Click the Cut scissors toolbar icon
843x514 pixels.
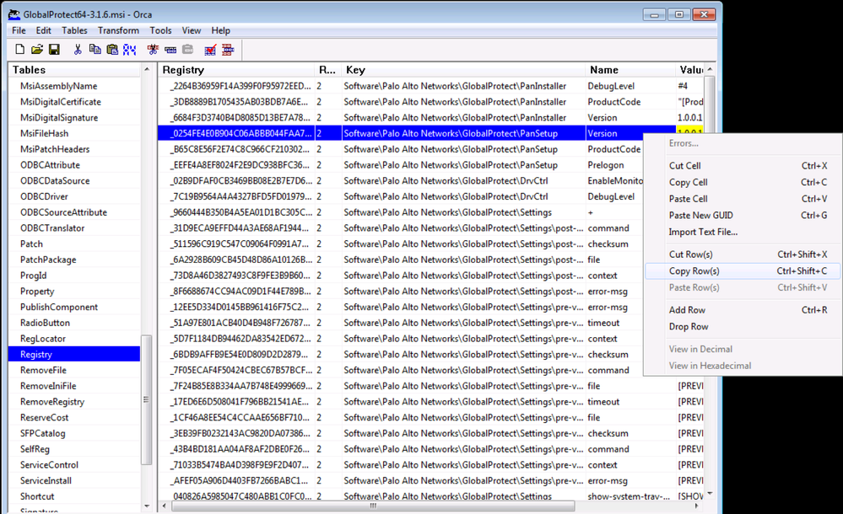(78, 50)
